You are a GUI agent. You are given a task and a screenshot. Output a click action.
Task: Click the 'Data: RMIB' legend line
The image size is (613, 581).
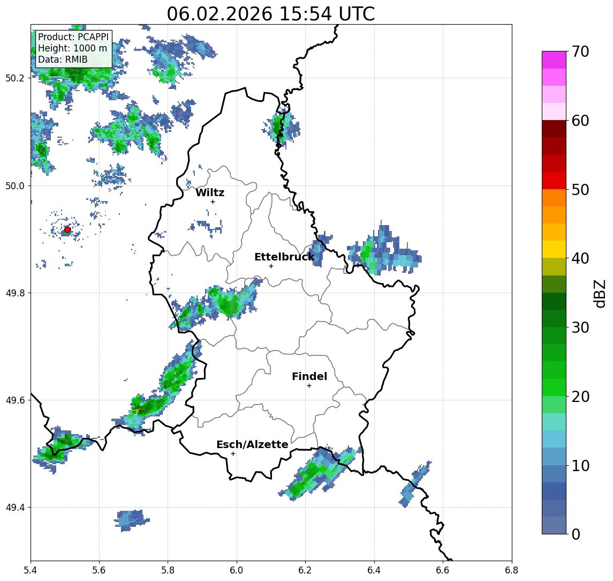click(x=63, y=59)
